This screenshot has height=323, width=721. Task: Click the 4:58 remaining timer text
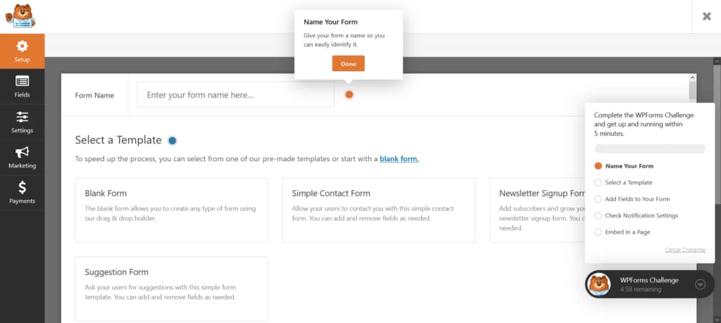click(x=641, y=289)
